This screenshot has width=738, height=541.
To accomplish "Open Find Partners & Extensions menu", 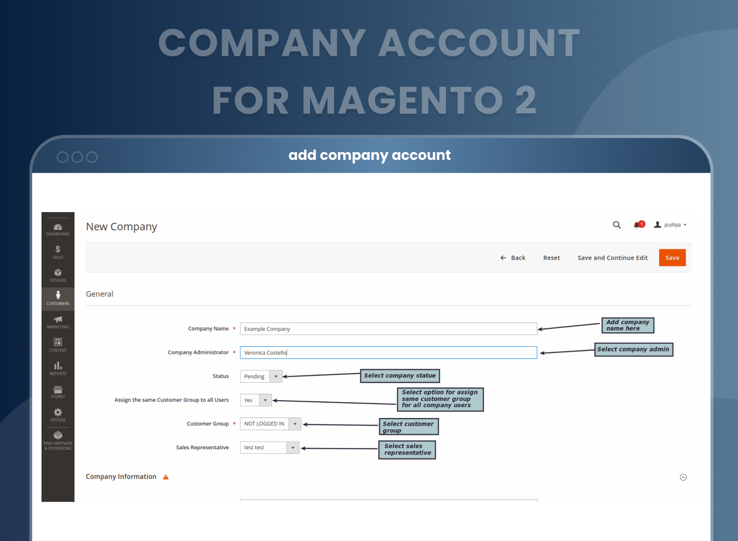I will [x=58, y=441].
